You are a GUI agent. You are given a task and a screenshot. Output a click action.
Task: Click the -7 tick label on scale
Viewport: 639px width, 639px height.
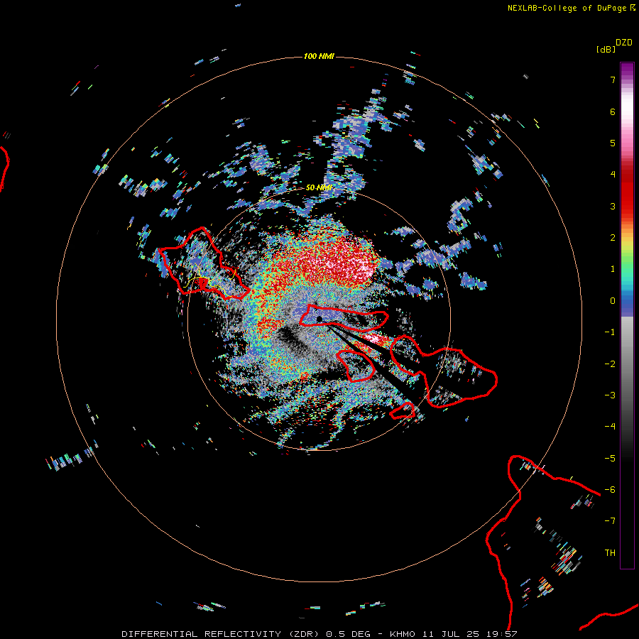(610, 521)
